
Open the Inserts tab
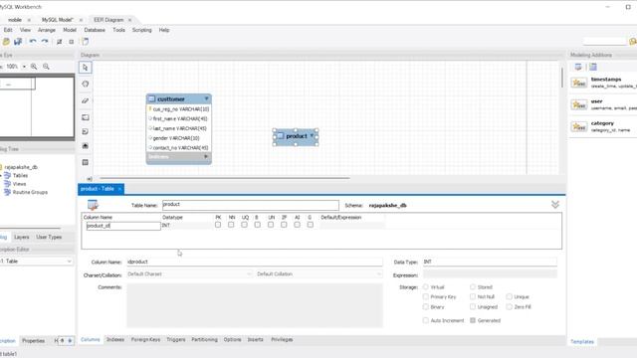(x=255, y=340)
